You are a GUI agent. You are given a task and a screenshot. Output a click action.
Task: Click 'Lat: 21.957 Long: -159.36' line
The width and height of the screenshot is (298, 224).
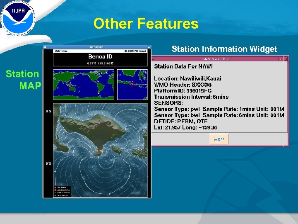(186, 127)
